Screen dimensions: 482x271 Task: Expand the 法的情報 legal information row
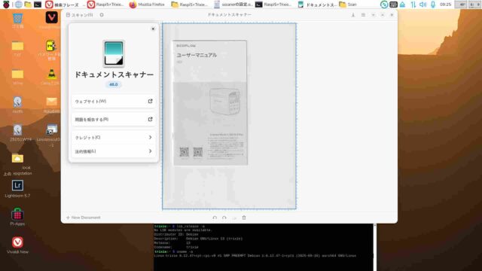114,151
